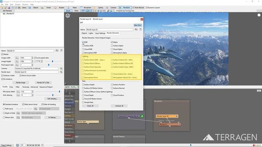The image size is (262, 147).
Task: Switch to the Layer Settings tab
Action: [100, 33]
